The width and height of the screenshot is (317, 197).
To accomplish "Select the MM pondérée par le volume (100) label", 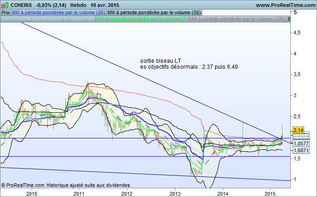I will click(238, 19).
